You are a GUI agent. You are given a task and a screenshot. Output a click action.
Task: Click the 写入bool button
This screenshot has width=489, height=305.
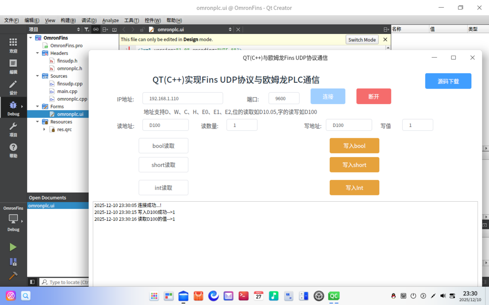point(354,146)
